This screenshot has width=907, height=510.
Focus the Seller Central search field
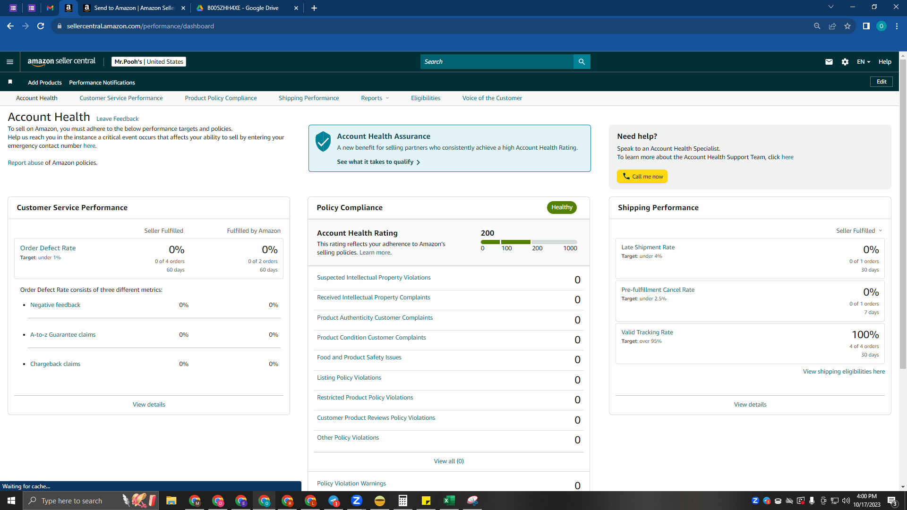[x=497, y=62]
